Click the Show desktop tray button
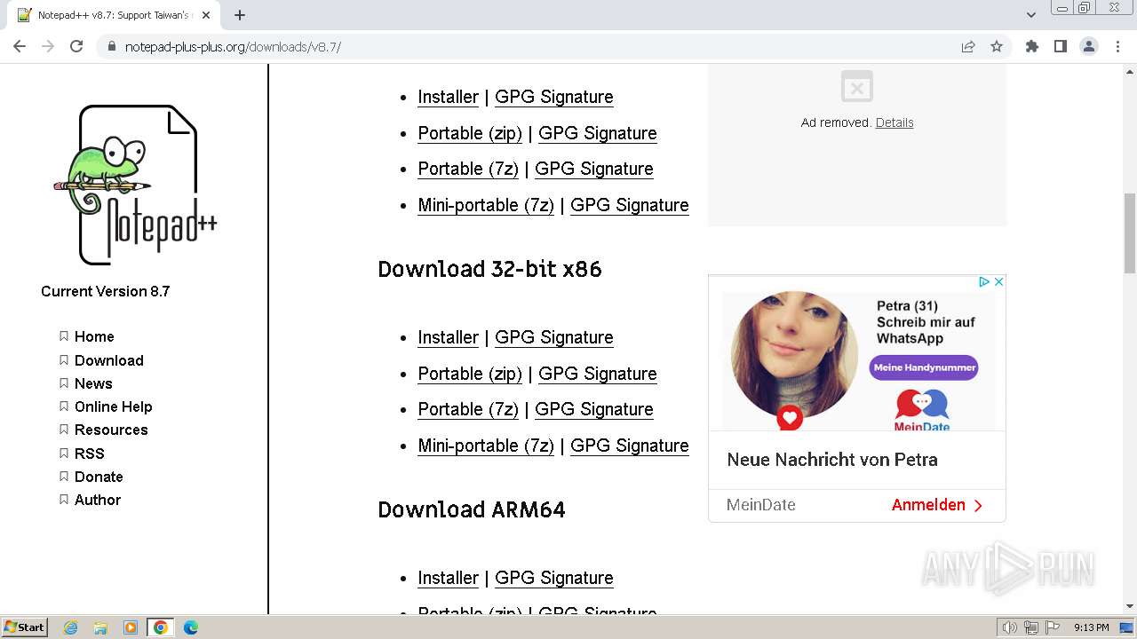 pos(1126,627)
